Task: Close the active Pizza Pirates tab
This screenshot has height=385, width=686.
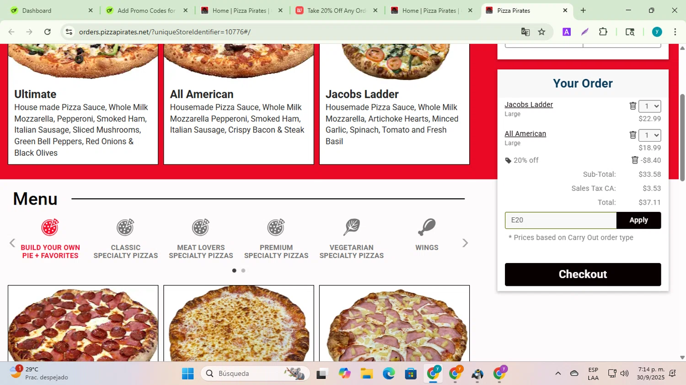Action: point(565,11)
